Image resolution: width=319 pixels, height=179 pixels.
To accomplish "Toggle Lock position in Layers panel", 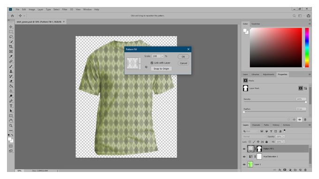I will coord(258,142).
